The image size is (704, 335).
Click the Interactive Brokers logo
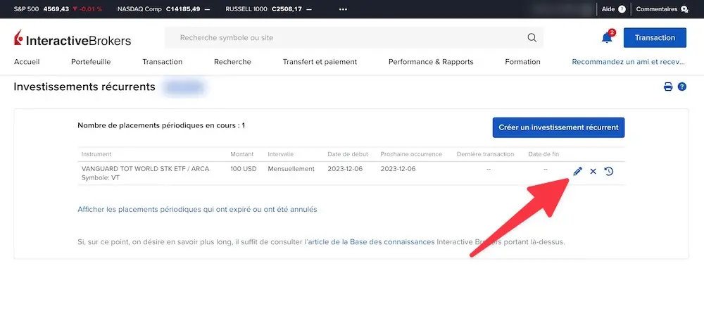pyautogui.click(x=73, y=39)
